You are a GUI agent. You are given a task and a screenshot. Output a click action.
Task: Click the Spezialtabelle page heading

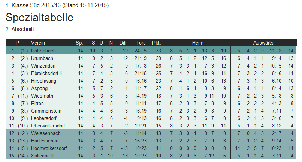pyautogui.click(x=39, y=17)
